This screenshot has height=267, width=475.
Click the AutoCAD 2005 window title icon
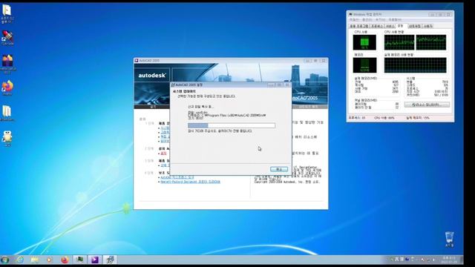137,61
